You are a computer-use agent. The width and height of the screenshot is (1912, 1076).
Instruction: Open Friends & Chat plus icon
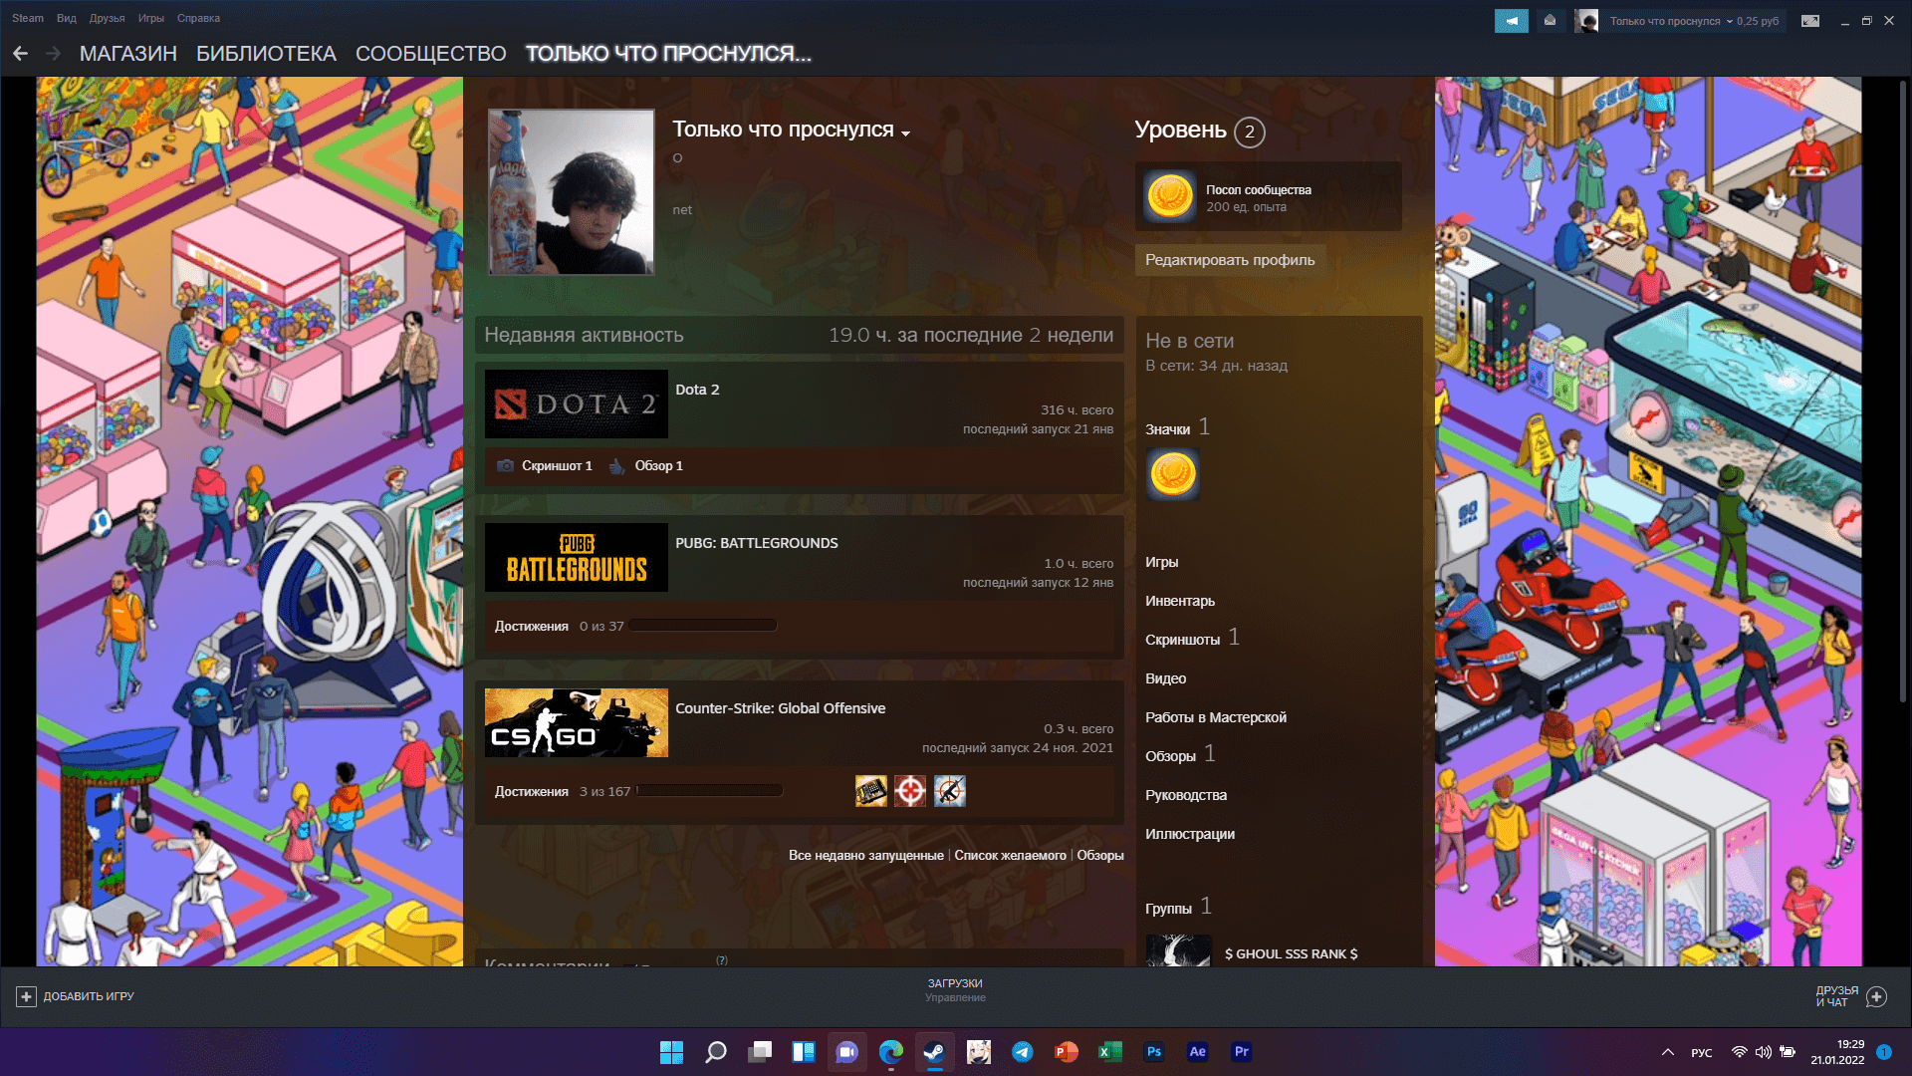coord(1877,996)
